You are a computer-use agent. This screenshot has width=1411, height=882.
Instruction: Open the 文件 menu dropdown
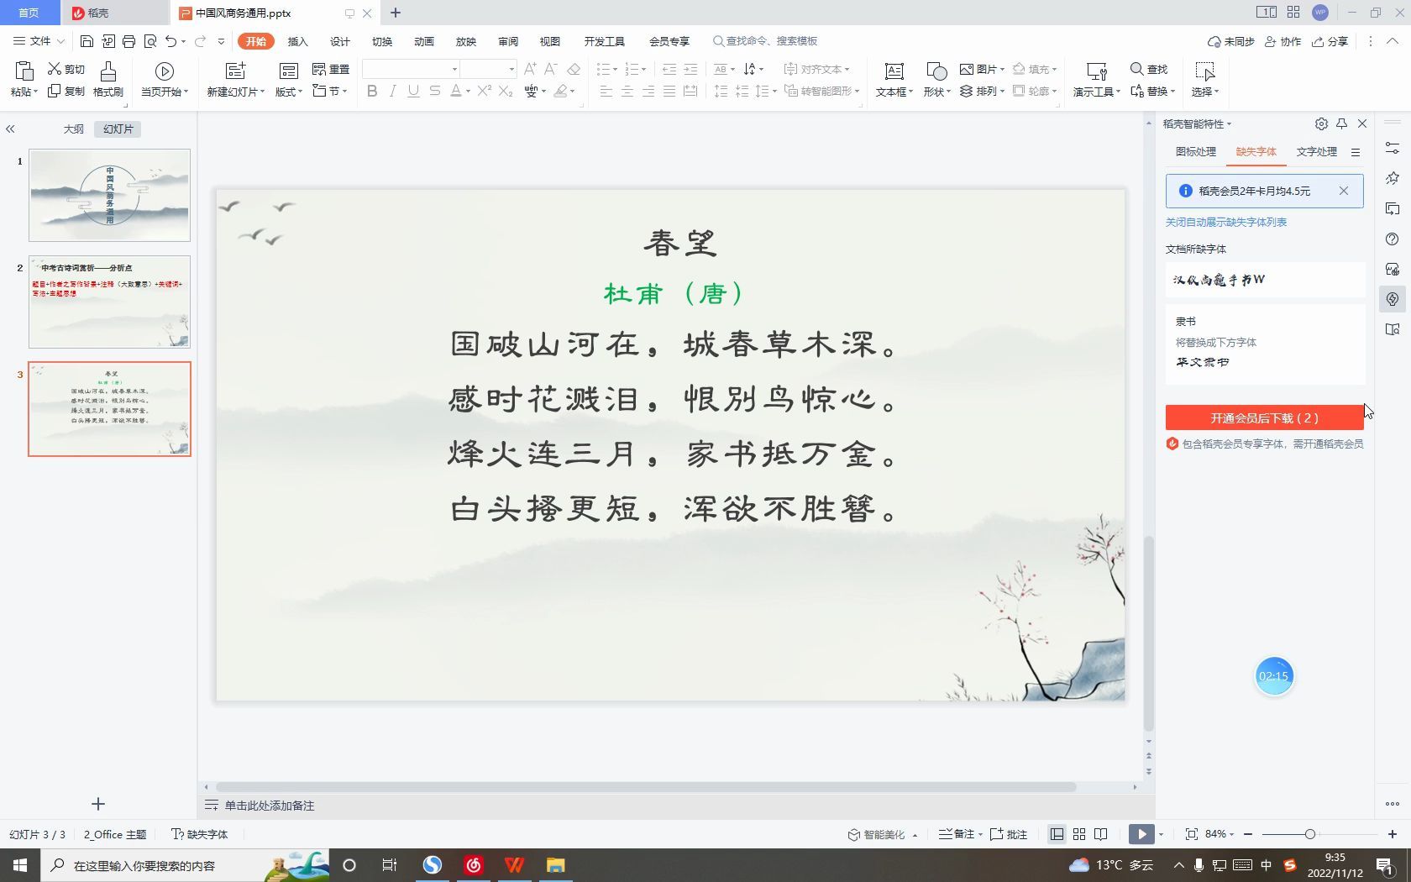39,41
